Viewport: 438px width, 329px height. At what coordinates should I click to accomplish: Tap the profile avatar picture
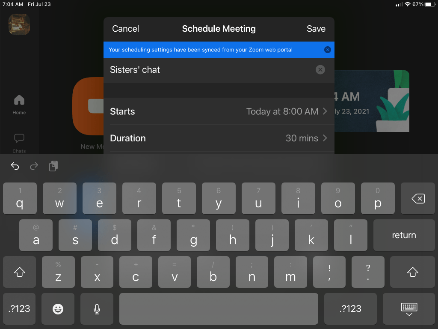(19, 24)
